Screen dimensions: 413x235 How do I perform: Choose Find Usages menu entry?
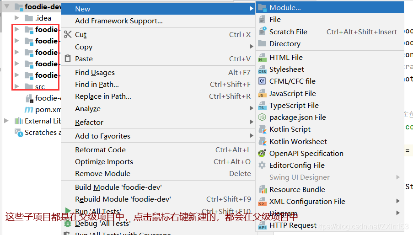[158, 72]
